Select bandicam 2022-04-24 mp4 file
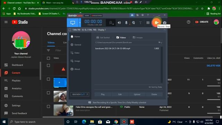The image size is (222, 125). click(127, 49)
